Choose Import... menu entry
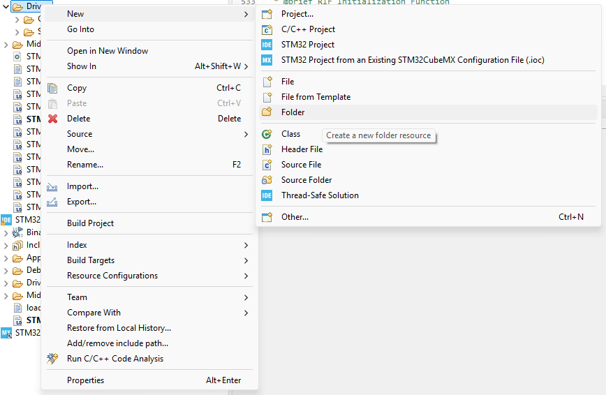The height and width of the screenshot is (395, 606). point(149,186)
